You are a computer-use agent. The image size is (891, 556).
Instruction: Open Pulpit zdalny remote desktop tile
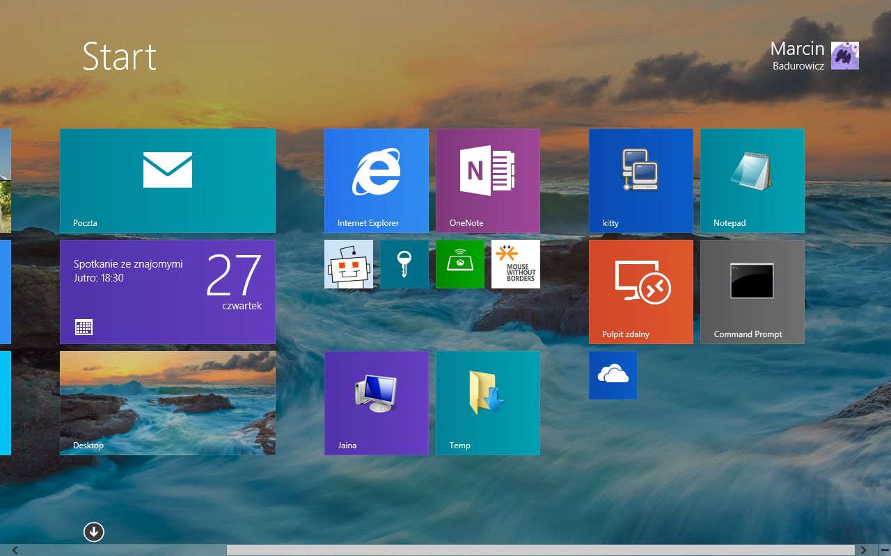point(641,292)
